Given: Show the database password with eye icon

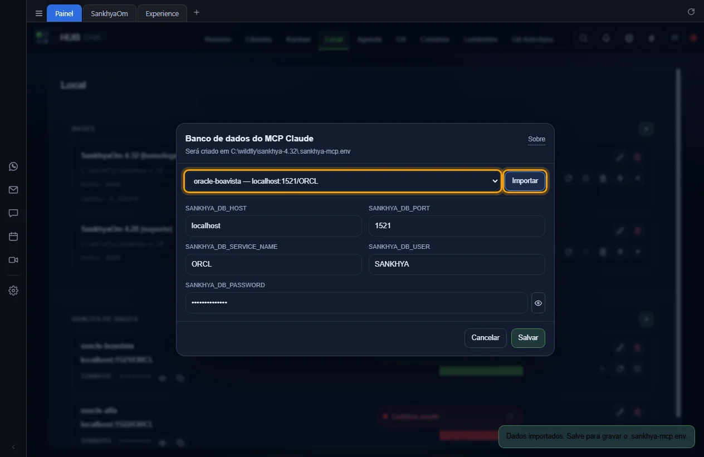Looking at the screenshot, I should pyautogui.click(x=538, y=303).
